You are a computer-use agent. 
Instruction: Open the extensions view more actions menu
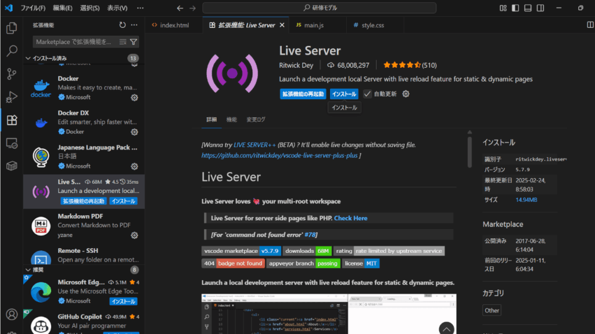[134, 25]
